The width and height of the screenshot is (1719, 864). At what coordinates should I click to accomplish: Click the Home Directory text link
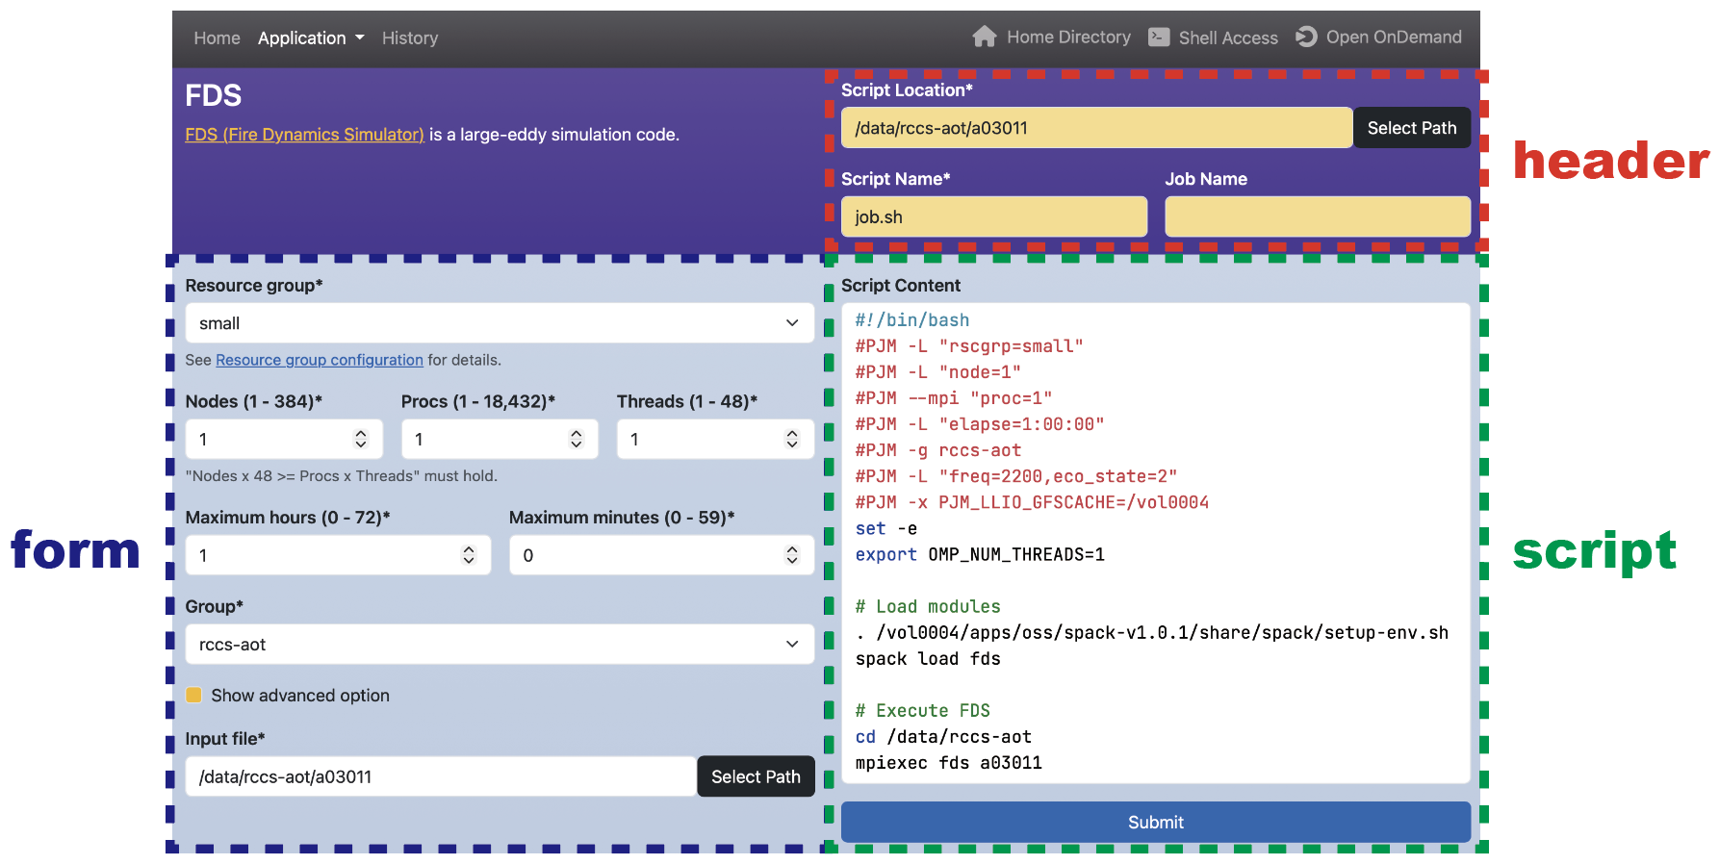click(x=1068, y=37)
